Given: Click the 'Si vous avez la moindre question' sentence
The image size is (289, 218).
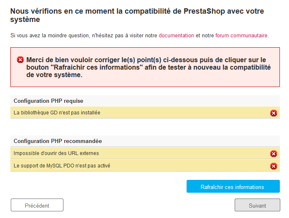Looking at the screenshot, I should click(x=83, y=36).
